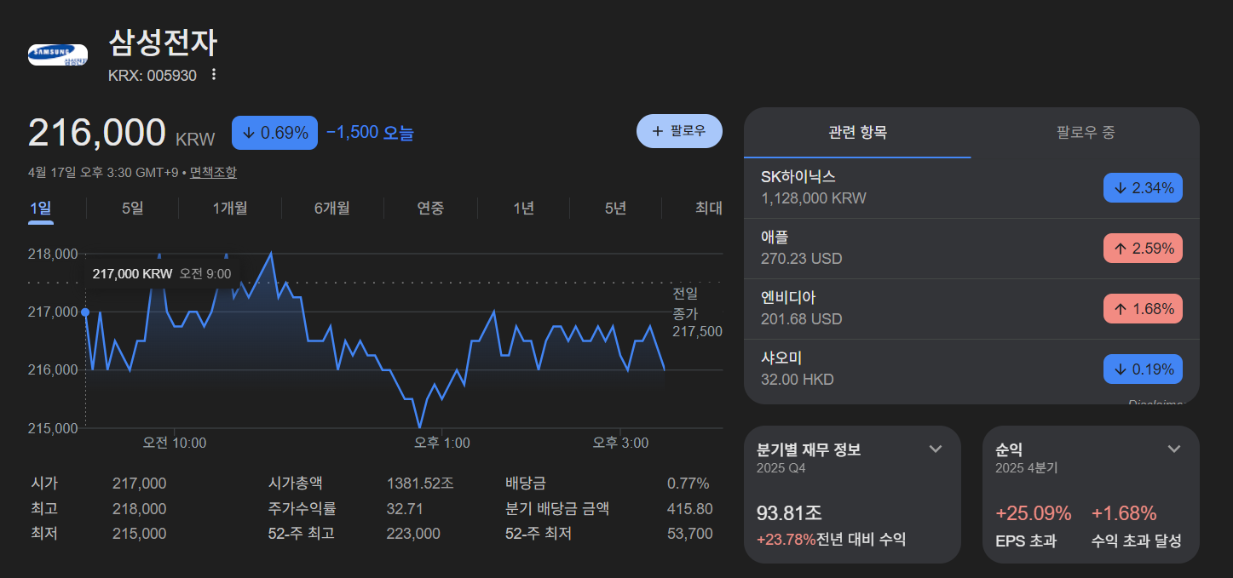Click the 93.81조 revenue figure
1233x578 pixels.
coord(789,513)
